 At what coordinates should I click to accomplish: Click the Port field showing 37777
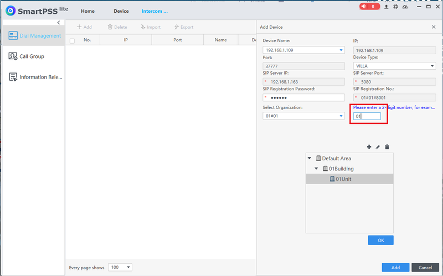tap(303, 66)
